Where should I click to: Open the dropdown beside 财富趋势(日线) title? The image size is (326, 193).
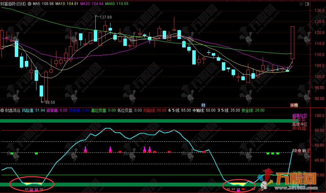(x=30, y=4)
